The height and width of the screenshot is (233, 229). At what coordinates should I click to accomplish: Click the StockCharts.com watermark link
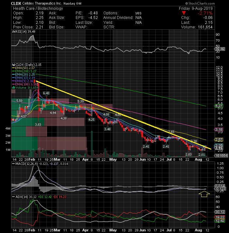(200, 3)
